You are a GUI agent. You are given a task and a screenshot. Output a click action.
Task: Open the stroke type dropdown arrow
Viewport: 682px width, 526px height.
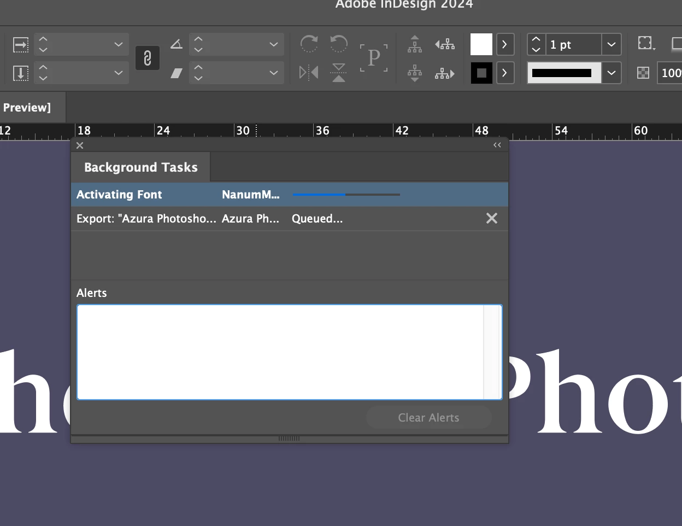coord(612,73)
